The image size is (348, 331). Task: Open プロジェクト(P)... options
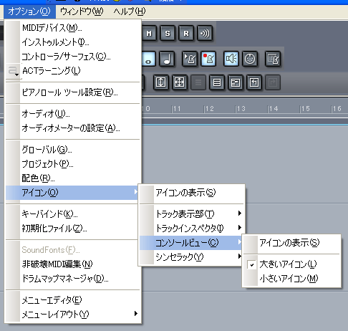point(74,164)
